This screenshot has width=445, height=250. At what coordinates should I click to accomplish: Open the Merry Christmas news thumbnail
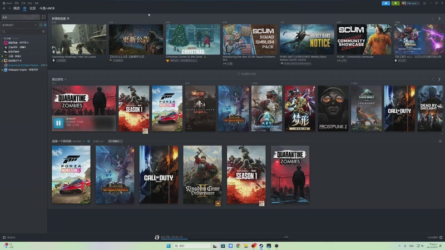coord(193,39)
